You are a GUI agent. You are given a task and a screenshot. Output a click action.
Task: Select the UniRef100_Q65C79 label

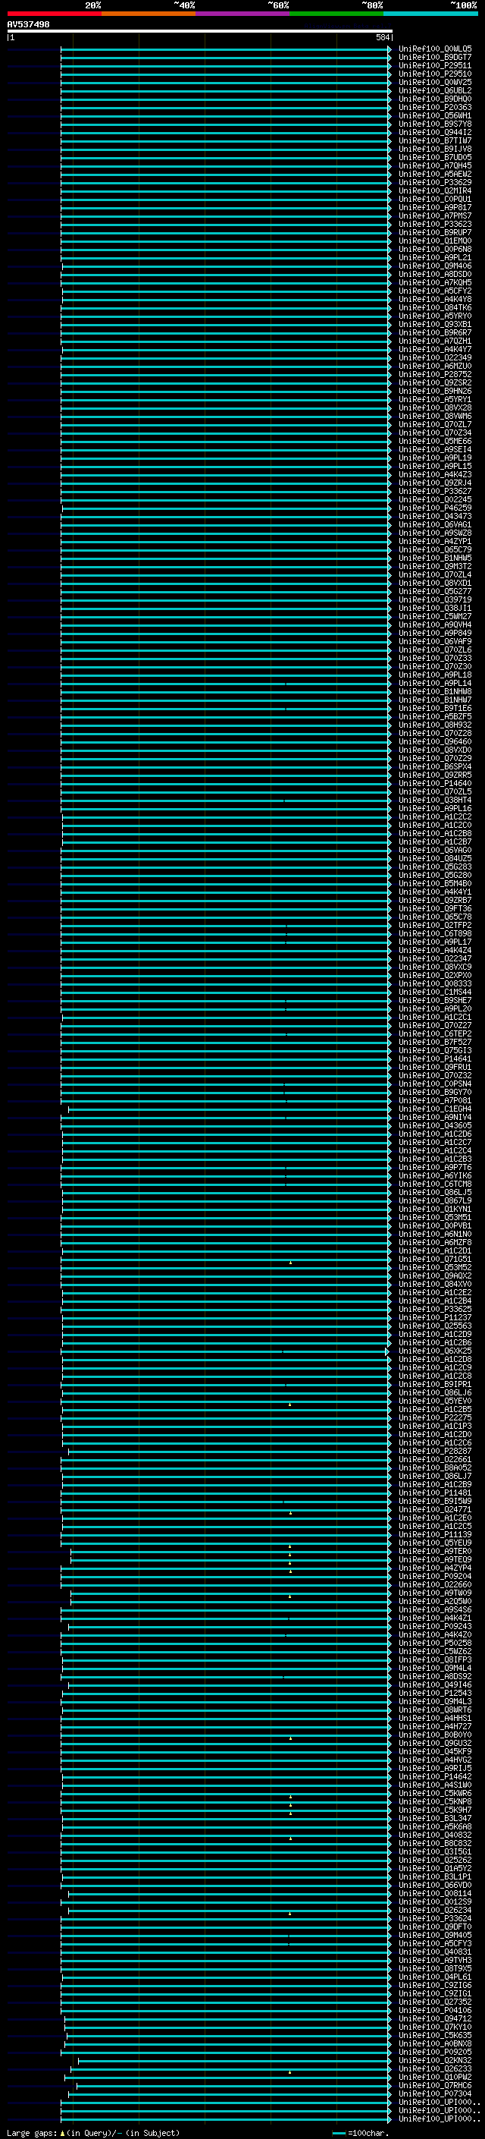[x=435, y=549]
